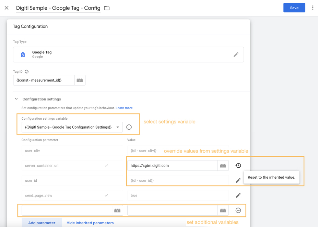
Task: Open the three-dot overflow menu
Action: click(x=313, y=8)
